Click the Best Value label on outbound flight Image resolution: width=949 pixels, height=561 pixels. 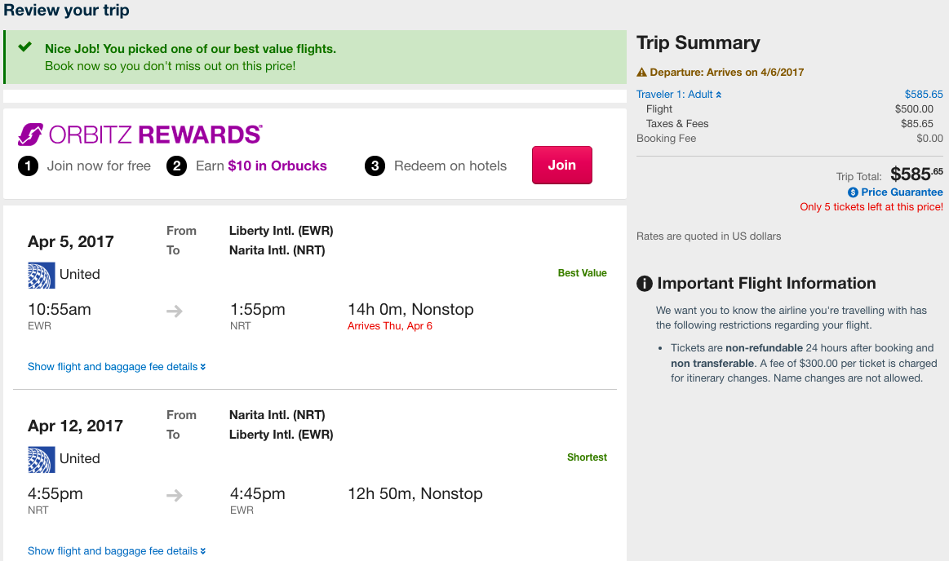coord(583,272)
